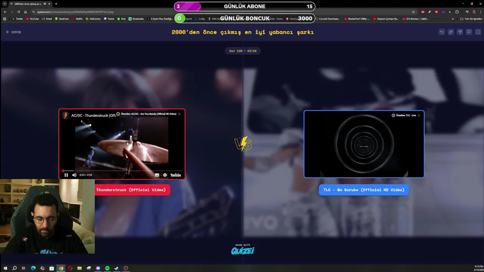484x272 pixels.
Task: Reload the page with refresh icon
Action: pyautogui.click(x=19, y=12)
